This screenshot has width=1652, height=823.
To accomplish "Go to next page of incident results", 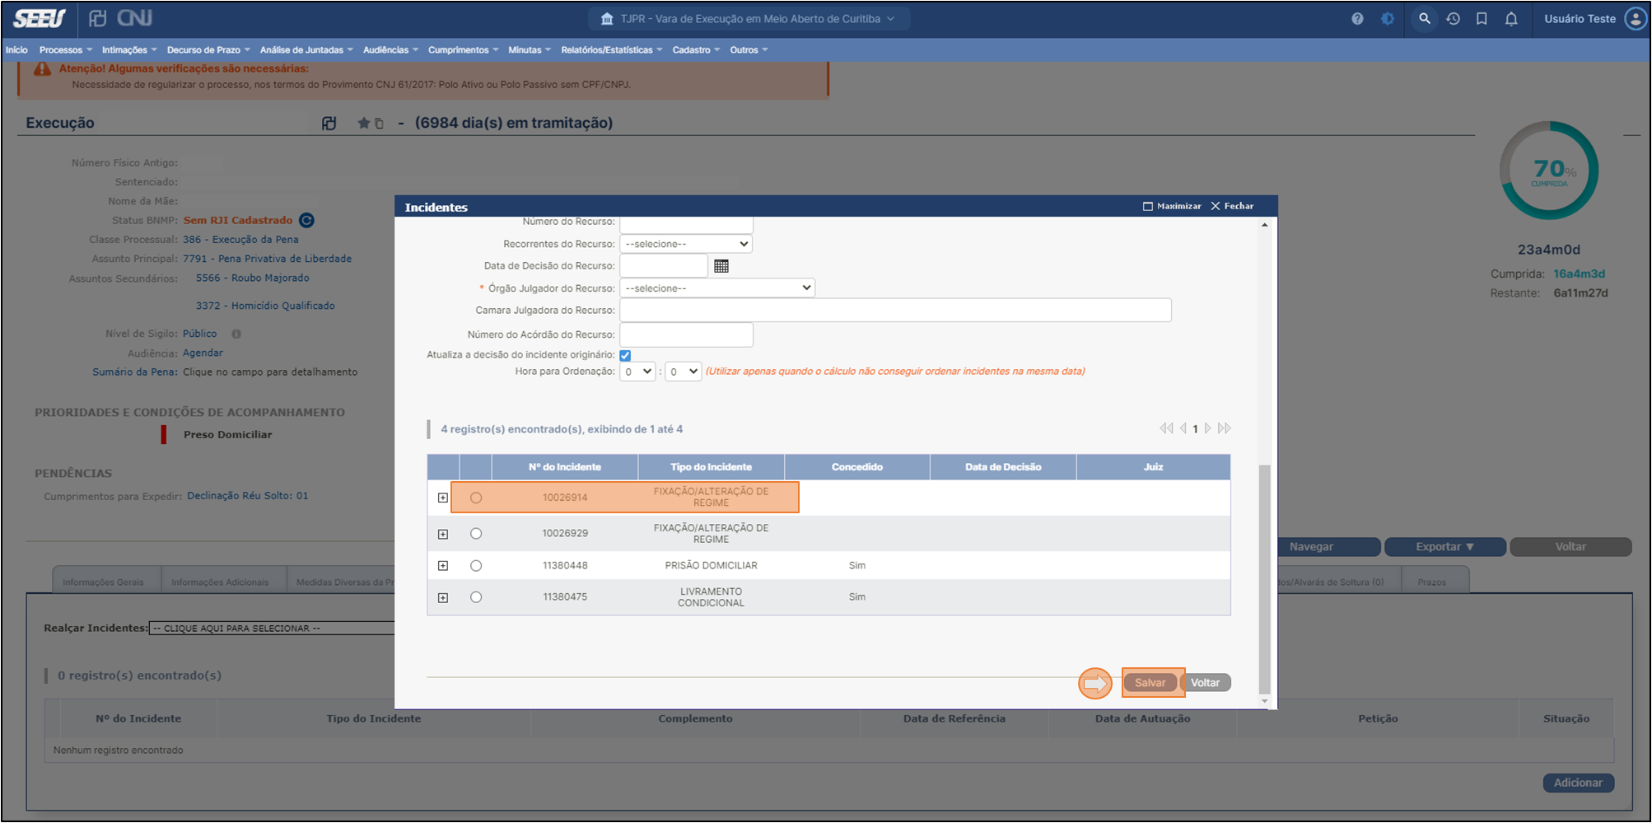I will [x=1208, y=428].
